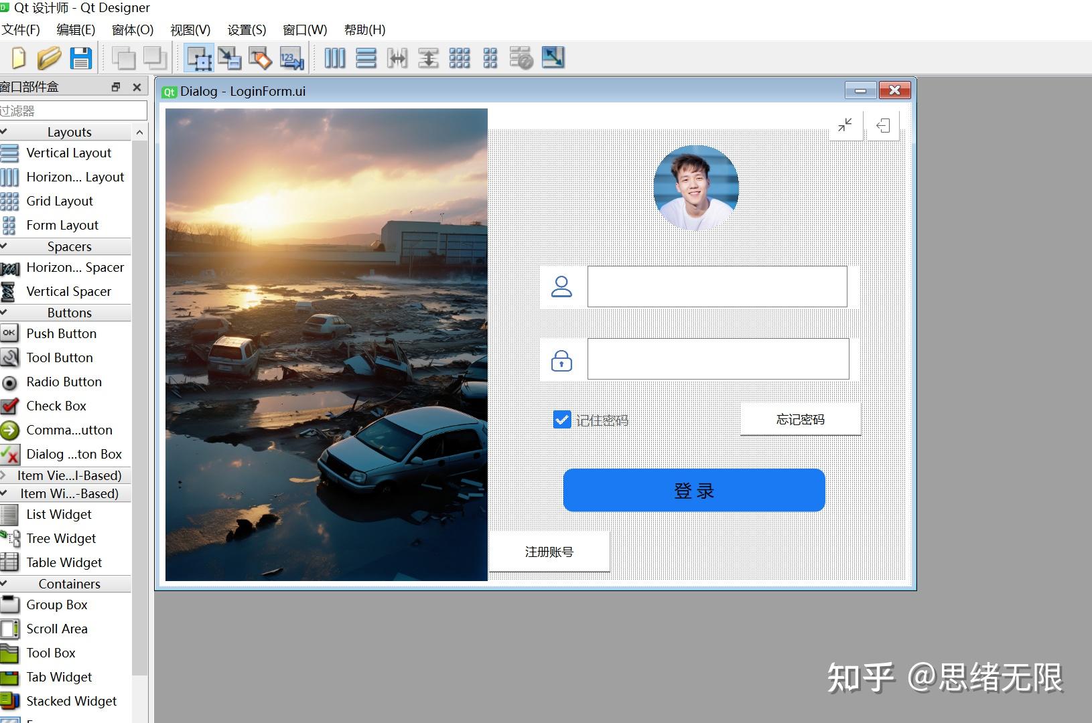Click the Edit Buddies mode icon

click(261, 58)
